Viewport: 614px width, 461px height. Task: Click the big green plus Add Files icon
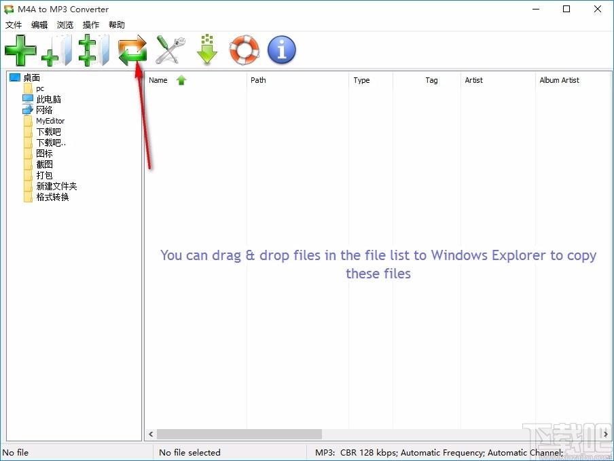click(x=20, y=50)
